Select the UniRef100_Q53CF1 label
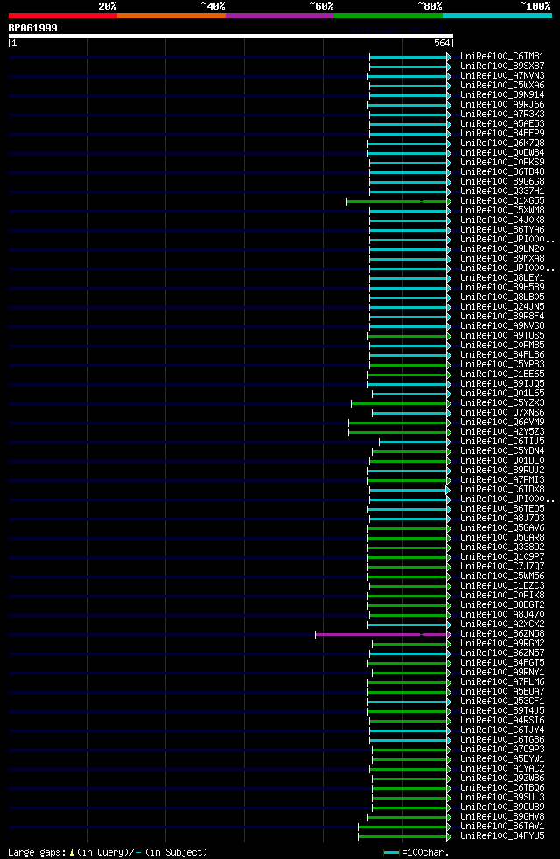Screen dimensions: 560x859 (502, 702)
